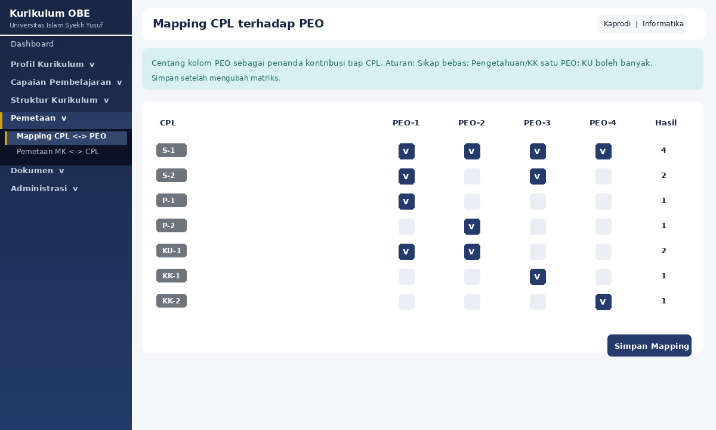Check PEO-3 box in P-1 row
The image size is (716, 430).
tap(538, 201)
